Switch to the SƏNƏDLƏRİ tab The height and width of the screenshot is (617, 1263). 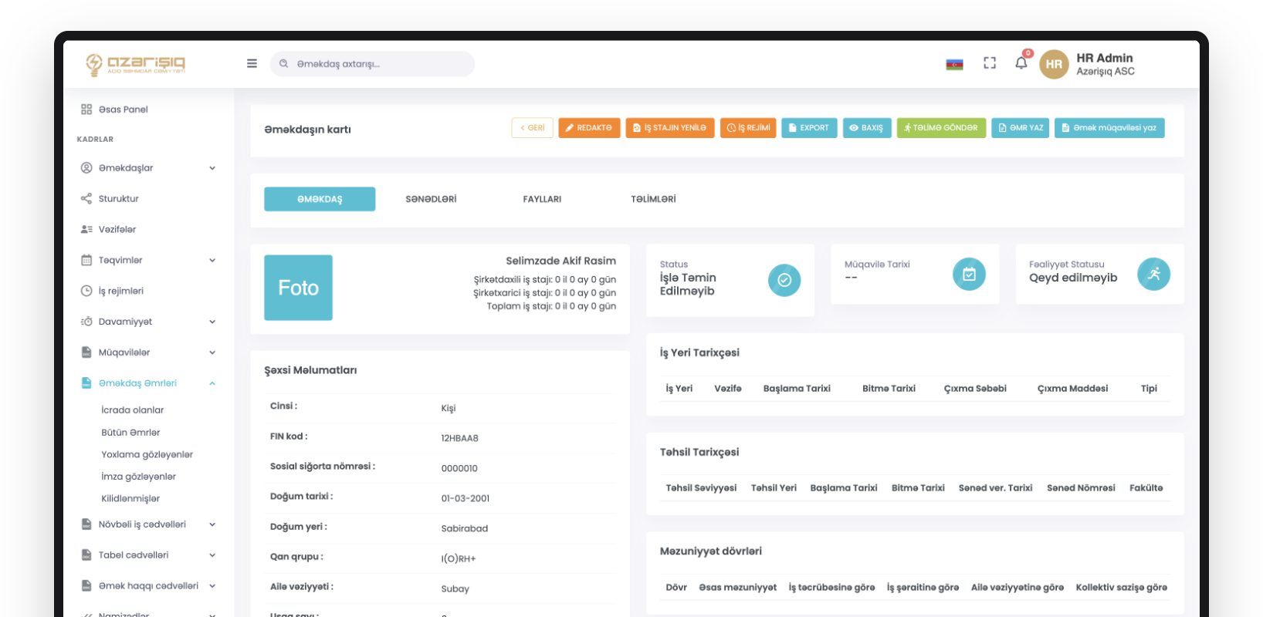pos(431,199)
